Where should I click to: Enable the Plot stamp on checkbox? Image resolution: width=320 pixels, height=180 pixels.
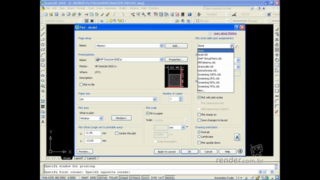point(199,114)
